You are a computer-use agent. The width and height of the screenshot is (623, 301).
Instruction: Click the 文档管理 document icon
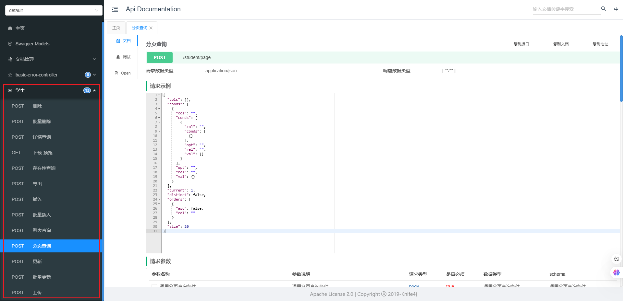point(10,59)
